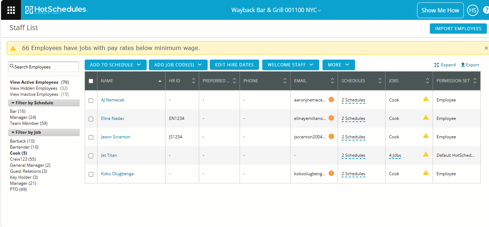The width and height of the screenshot is (489, 227).
Task: Collapse the Filter by Schedule section
Action: tap(44, 103)
